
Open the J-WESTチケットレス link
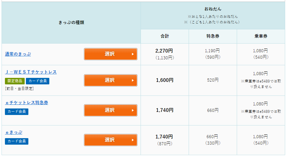pos(31,72)
